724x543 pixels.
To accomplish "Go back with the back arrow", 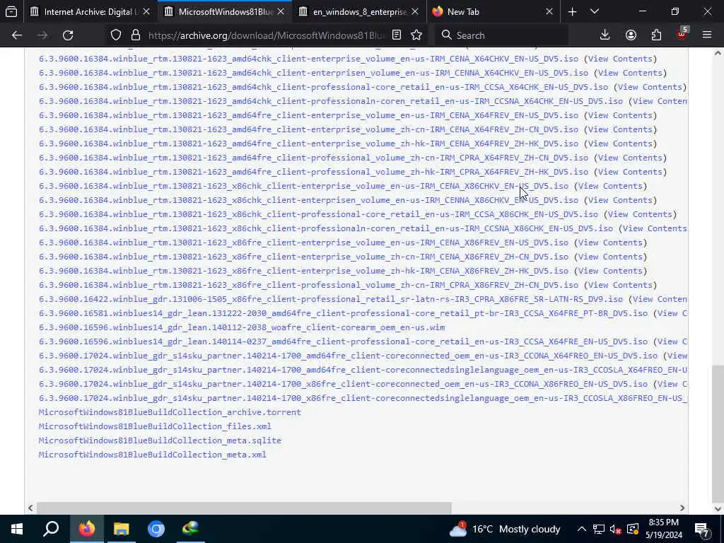I will [17, 35].
